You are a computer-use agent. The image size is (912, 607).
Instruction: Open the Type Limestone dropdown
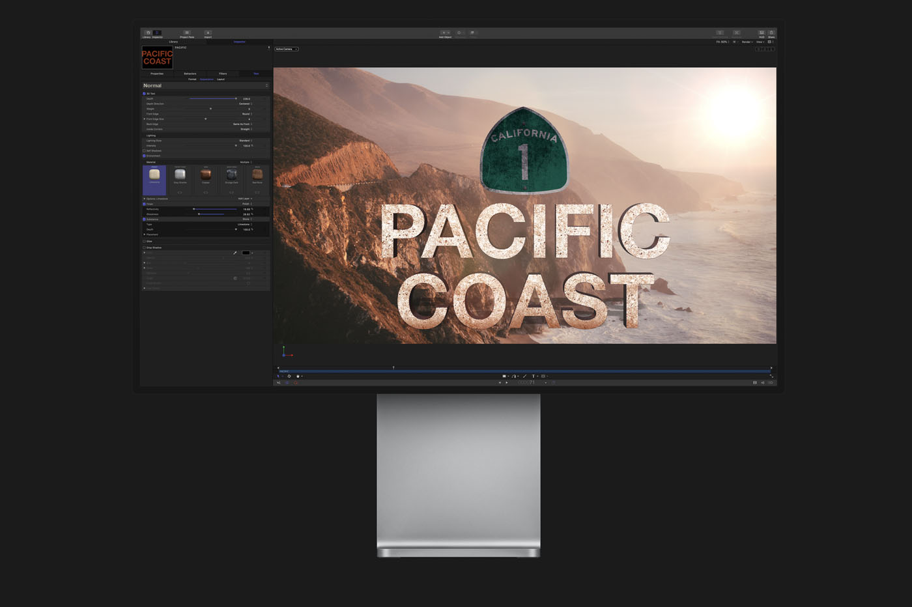(x=245, y=224)
